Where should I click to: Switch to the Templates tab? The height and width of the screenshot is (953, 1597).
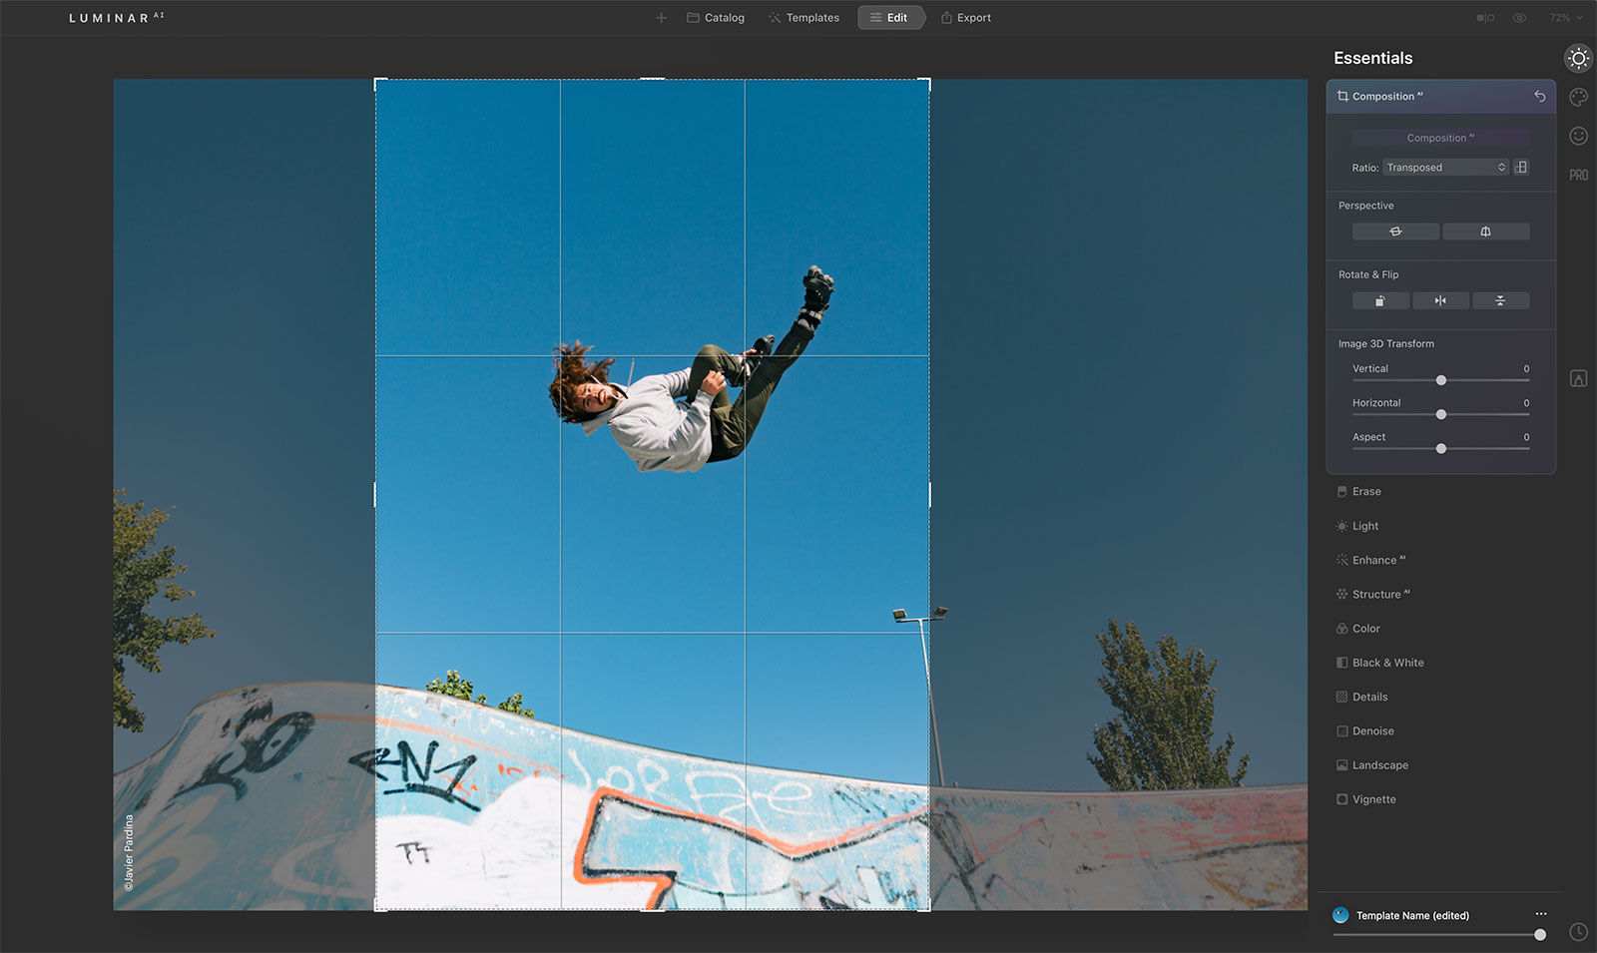[803, 18]
